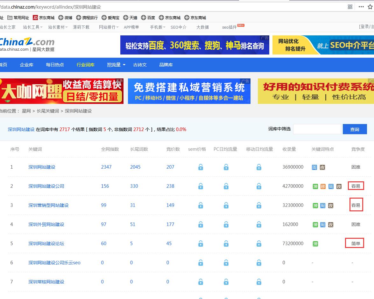
Task: Expand the 站长工具 dropdown menu
Action: (33, 27)
